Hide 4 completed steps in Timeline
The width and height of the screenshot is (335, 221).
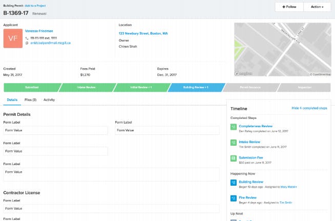click(309, 108)
